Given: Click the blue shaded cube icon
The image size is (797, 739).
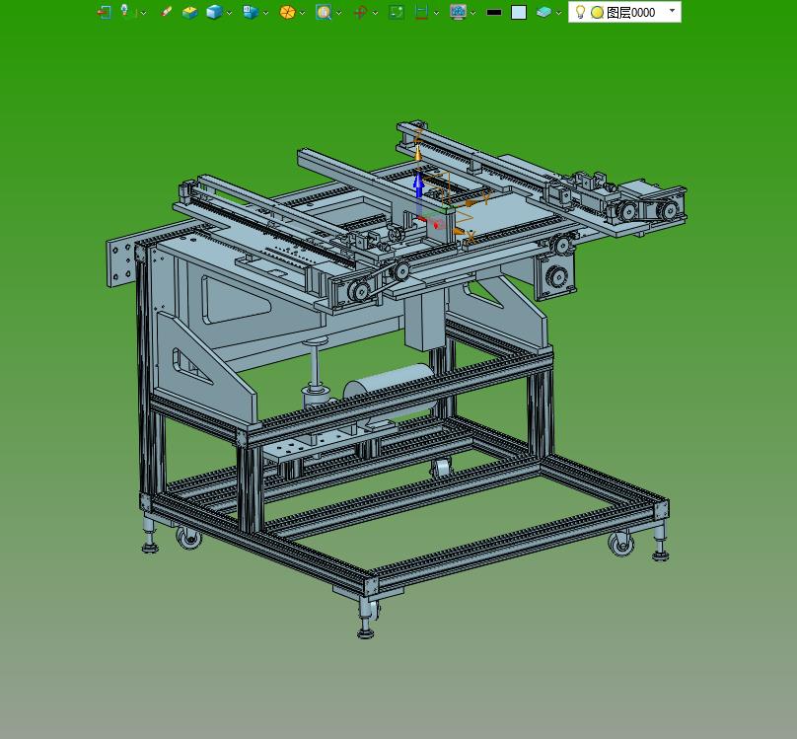Looking at the screenshot, I should click(x=214, y=12).
